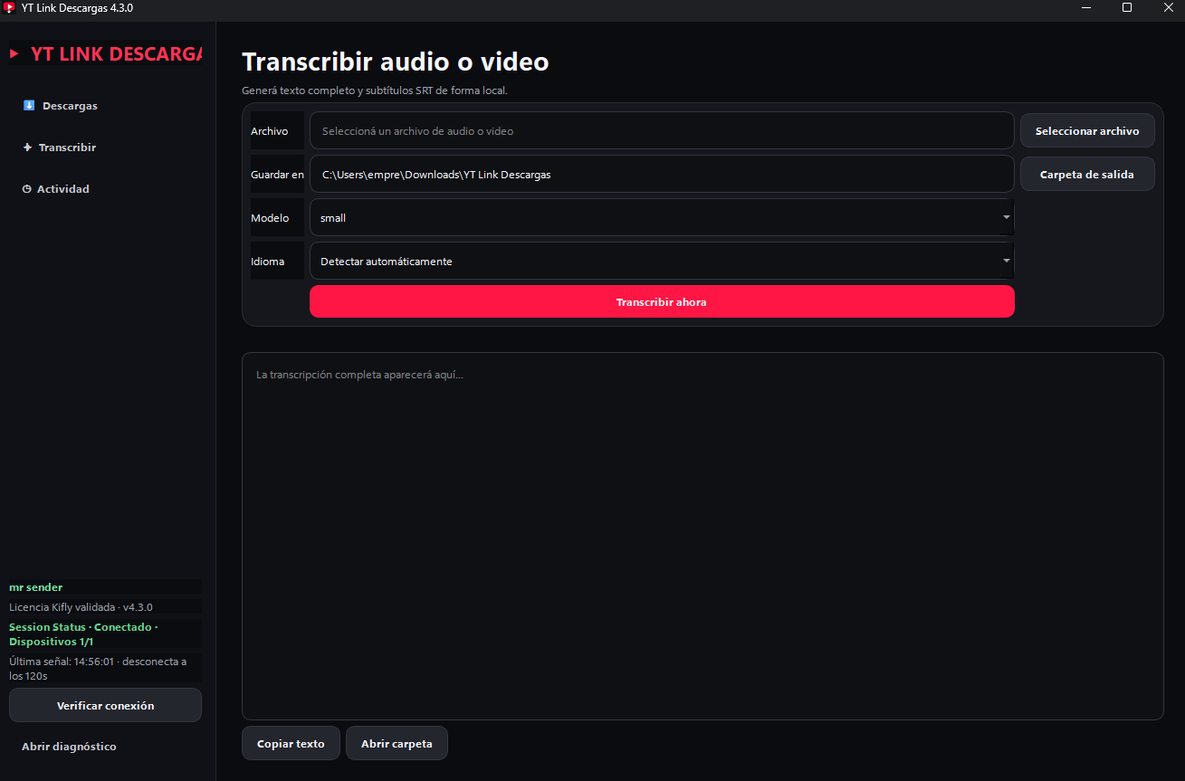Click the app icon in title bar
Screen dimensions: 1185x781
point(10,8)
